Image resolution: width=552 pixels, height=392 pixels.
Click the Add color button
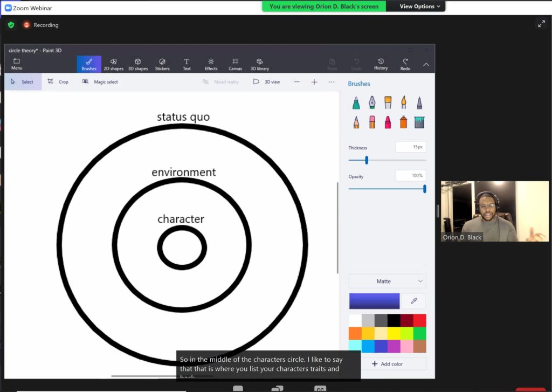387,364
